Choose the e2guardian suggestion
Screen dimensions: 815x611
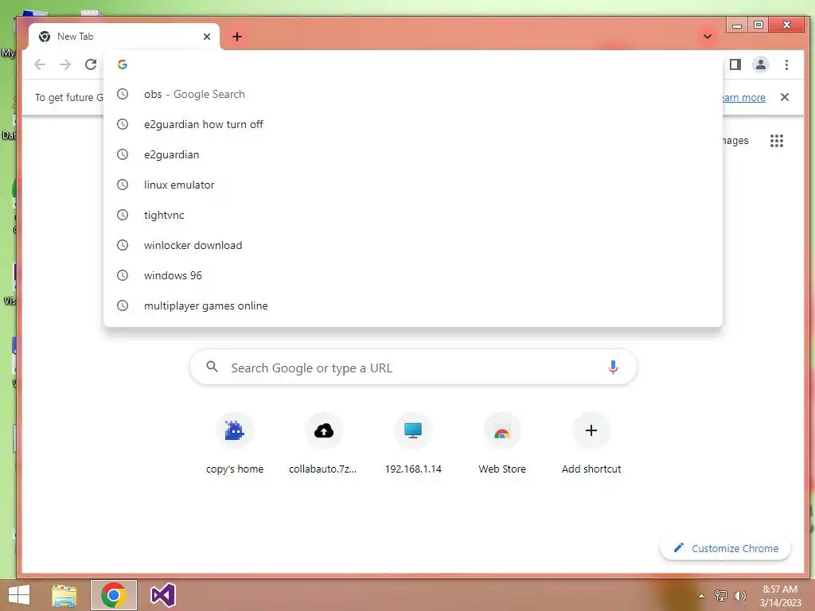pos(413,154)
